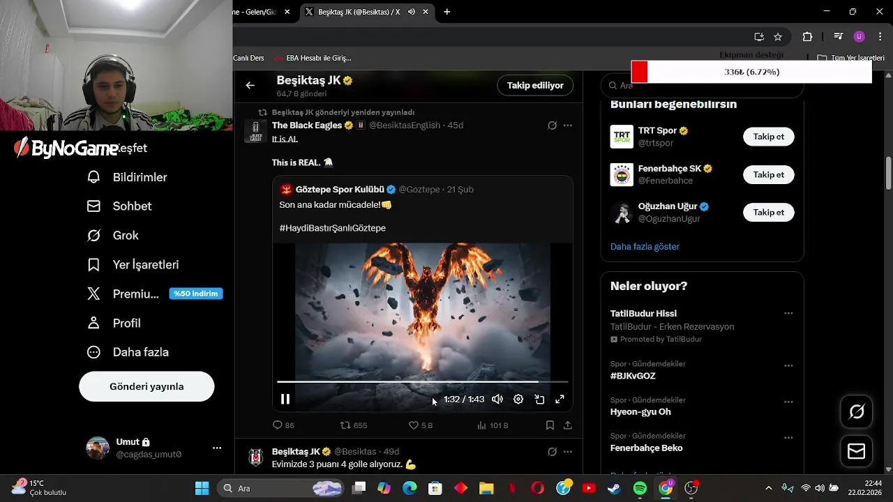Open the browser extensions puzzle icon
Viewport: 893px width, 502px height.
pos(807,36)
